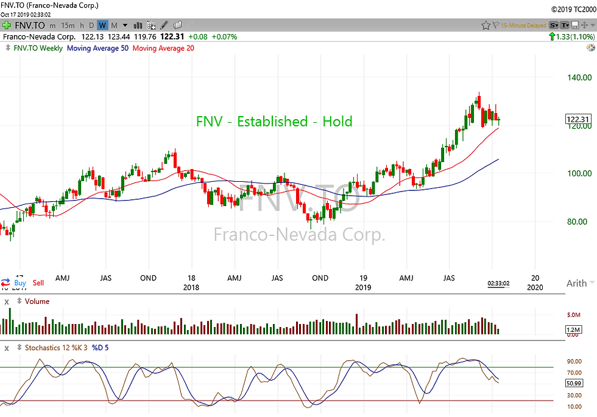Click the 02:33:02 time marker

coord(498,283)
